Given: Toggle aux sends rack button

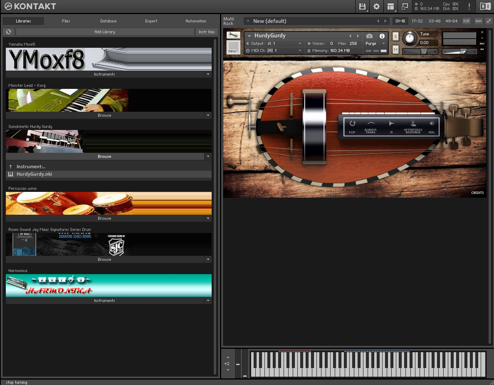Looking at the screenshot, I should pyautogui.click(x=479, y=21).
